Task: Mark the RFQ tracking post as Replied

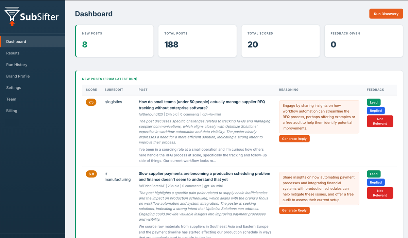Action: point(376,111)
